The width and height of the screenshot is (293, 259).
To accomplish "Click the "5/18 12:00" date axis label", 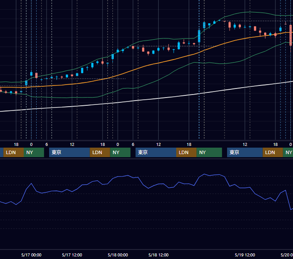I will [x=159, y=255].
